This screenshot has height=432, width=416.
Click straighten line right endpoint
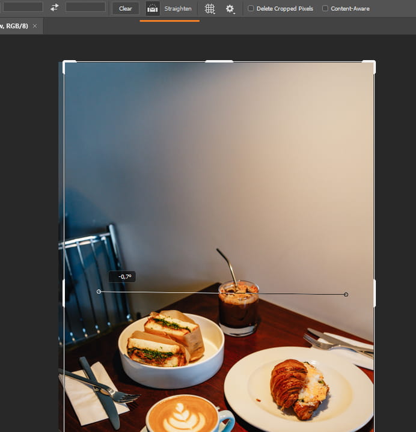click(346, 294)
